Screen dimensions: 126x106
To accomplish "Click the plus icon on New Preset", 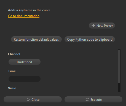I will (93, 26).
